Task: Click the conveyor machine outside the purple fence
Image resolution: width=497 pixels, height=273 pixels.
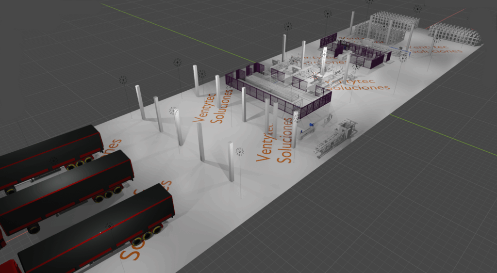Action: point(336,138)
